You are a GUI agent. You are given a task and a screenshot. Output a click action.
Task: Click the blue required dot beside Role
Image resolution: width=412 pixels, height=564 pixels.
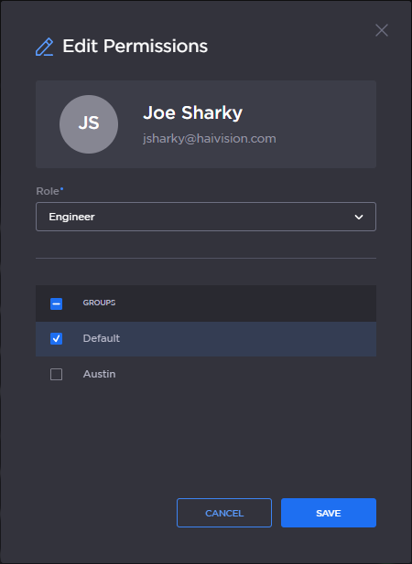tap(61, 188)
